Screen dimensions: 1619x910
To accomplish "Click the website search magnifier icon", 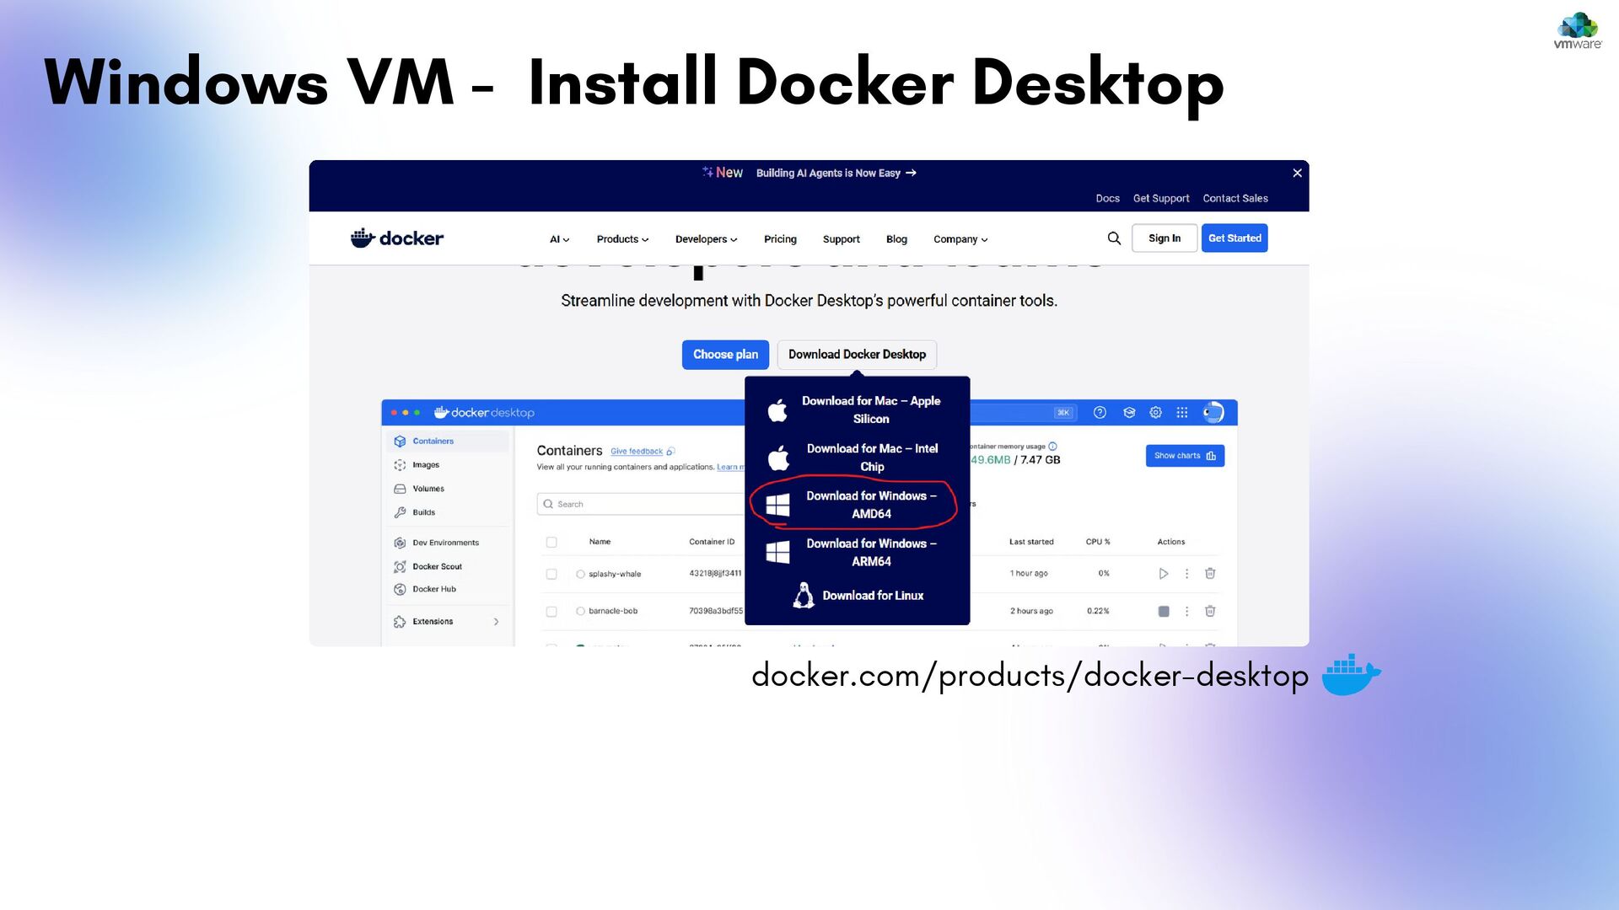I will pyautogui.click(x=1114, y=238).
